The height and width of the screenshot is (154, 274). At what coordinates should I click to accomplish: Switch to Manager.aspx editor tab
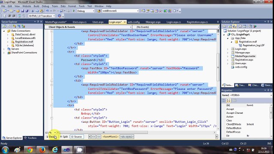[153, 22]
